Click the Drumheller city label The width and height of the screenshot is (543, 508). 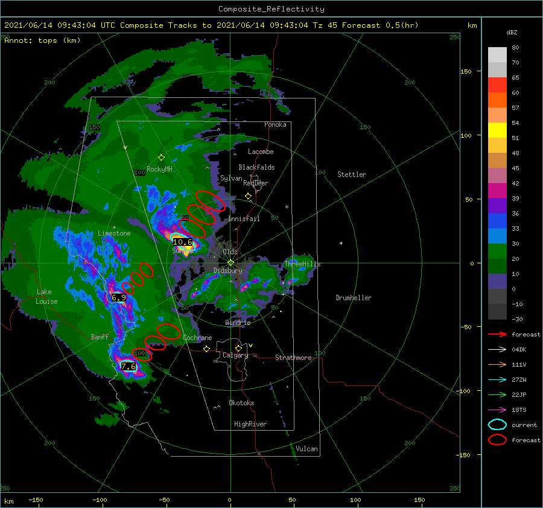pos(354,298)
